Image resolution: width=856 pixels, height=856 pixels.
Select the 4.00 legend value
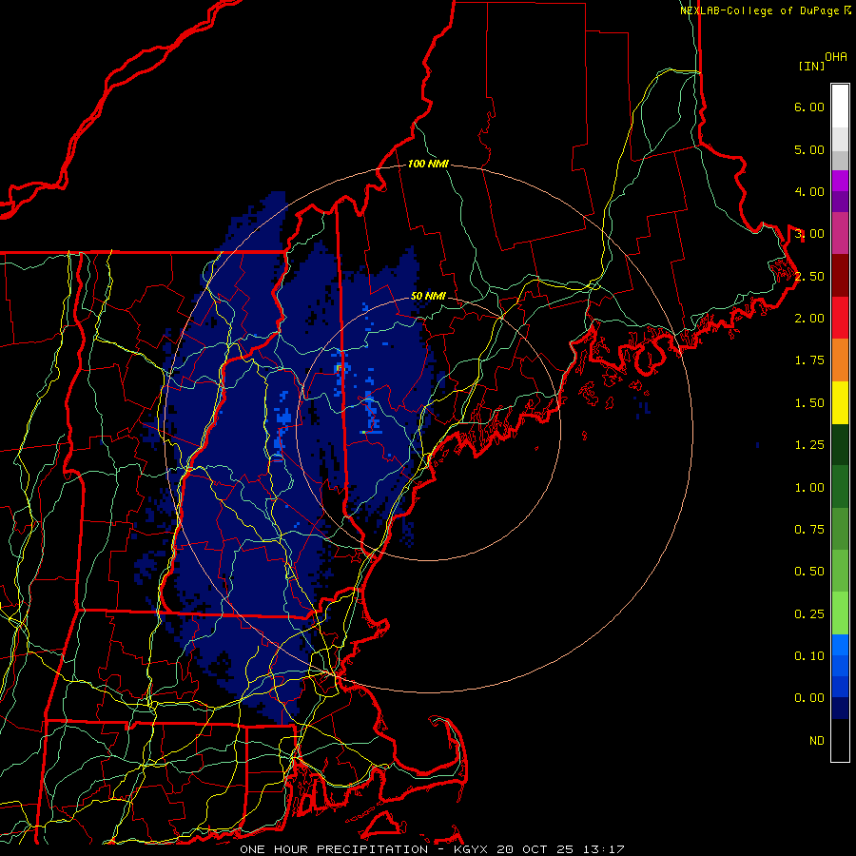(x=809, y=191)
